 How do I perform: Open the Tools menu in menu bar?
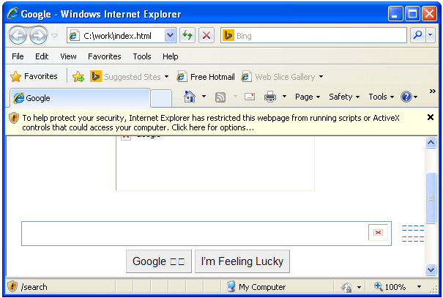coord(142,56)
